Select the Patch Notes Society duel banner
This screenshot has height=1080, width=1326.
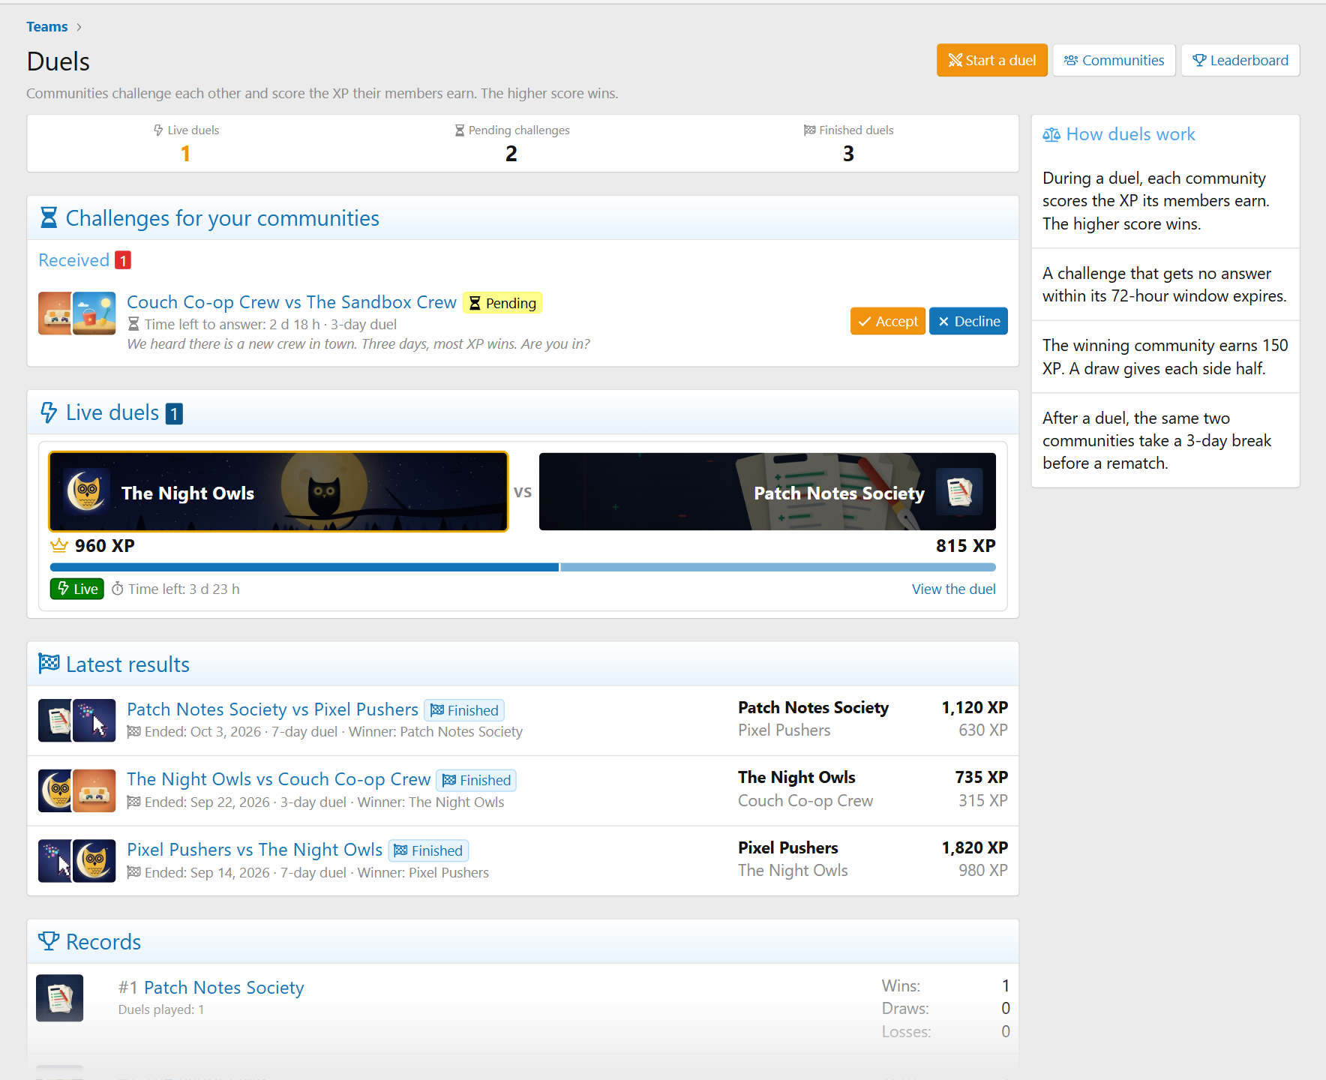pos(767,492)
